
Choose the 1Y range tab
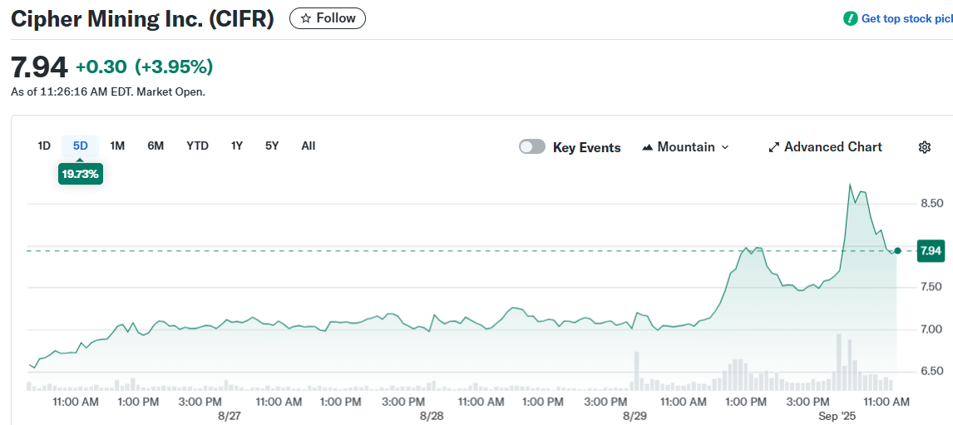click(x=237, y=146)
